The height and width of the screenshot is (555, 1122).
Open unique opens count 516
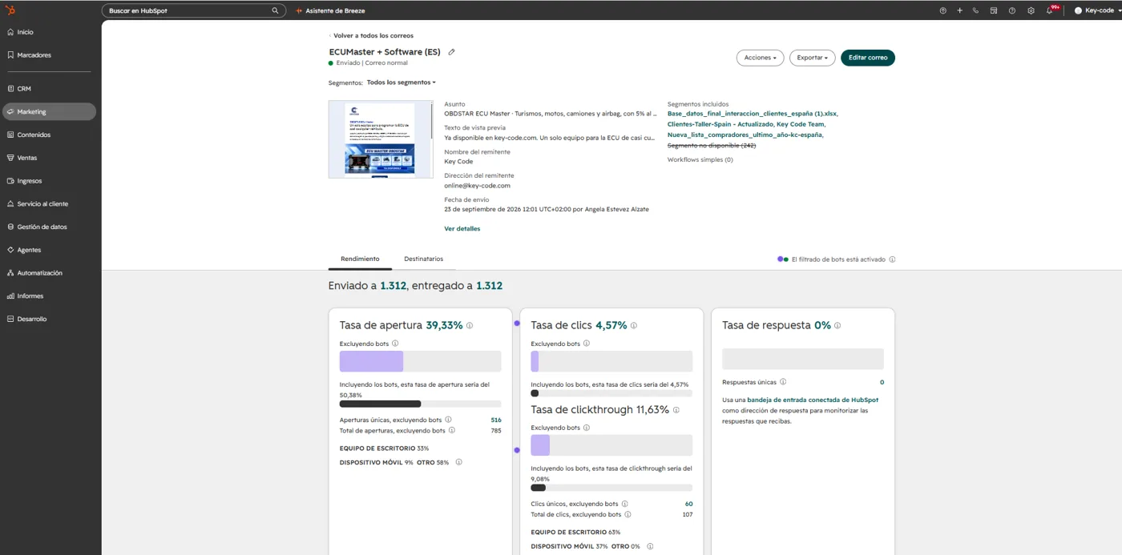click(496, 420)
